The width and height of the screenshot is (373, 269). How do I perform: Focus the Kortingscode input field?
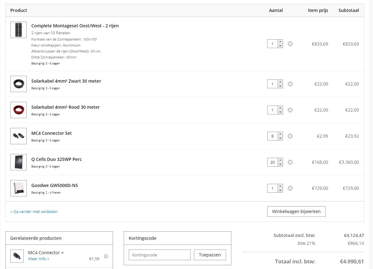pos(160,255)
